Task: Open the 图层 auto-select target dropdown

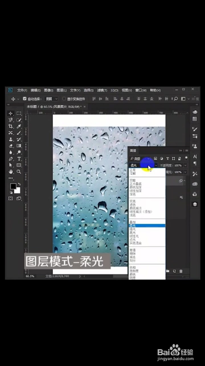Action: [x=52, y=99]
